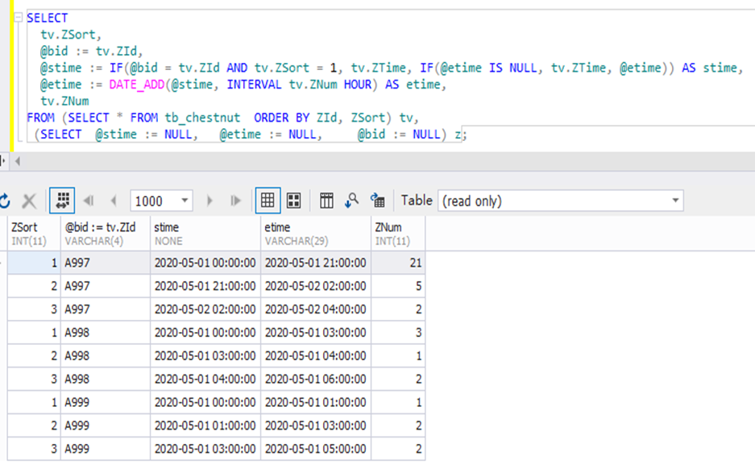Image resolution: width=755 pixels, height=473 pixels.
Task: Select the ZNum cell with value 5
Action: [x=398, y=285]
